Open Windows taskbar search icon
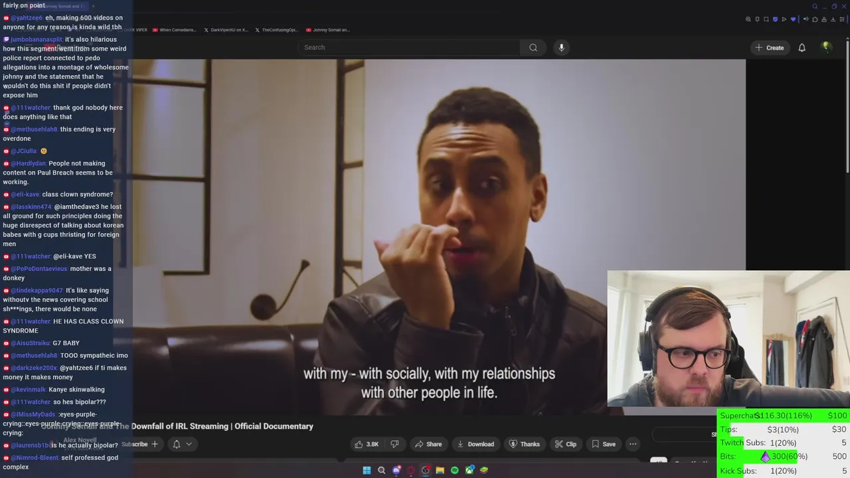Viewport: 850px width, 478px height. pos(381,470)
